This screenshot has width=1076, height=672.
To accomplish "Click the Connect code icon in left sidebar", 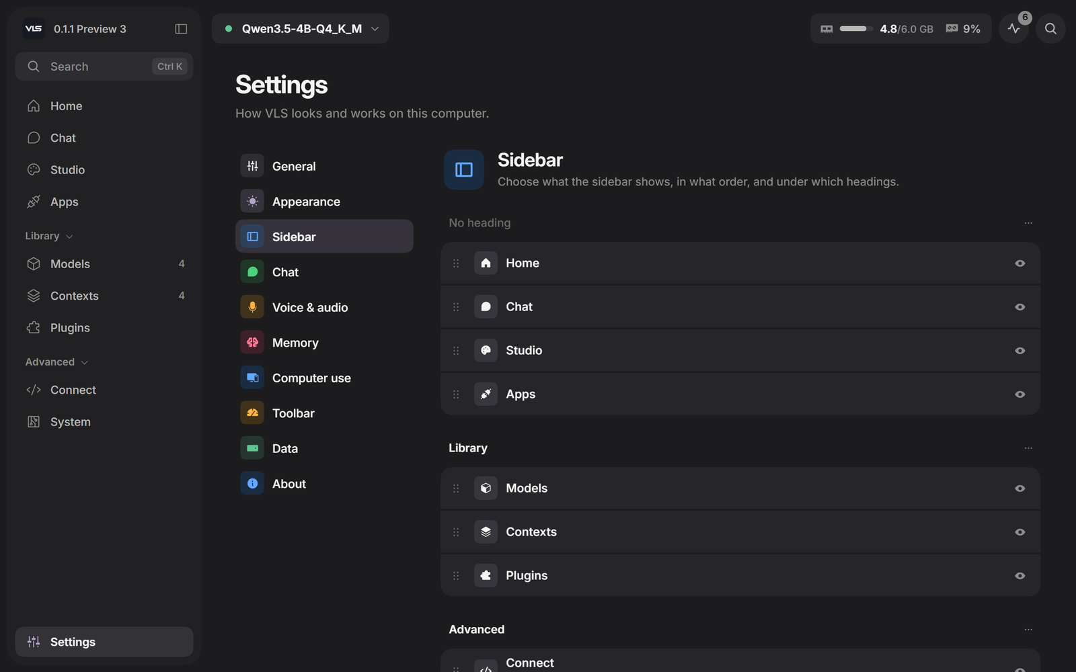I will 34,390.
